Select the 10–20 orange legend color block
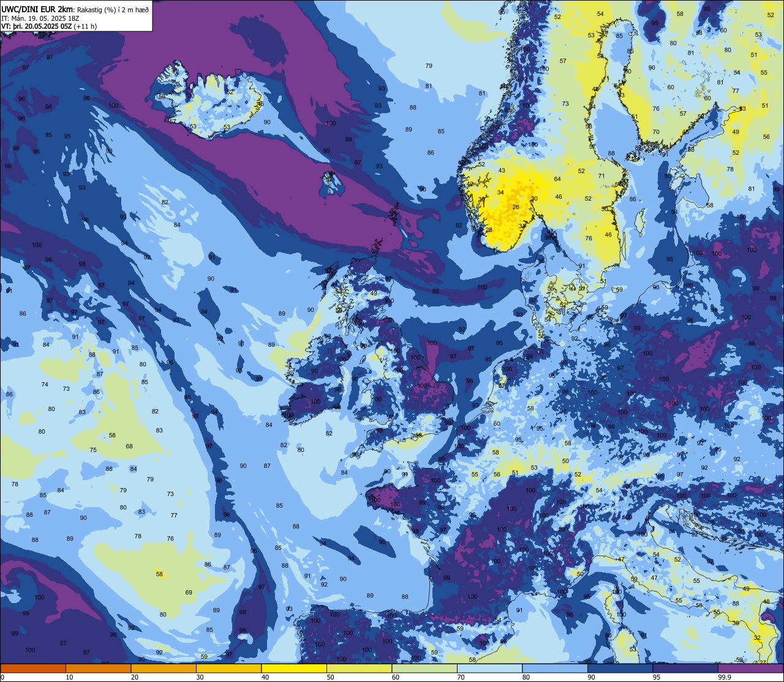 click(x=98, y=668)
